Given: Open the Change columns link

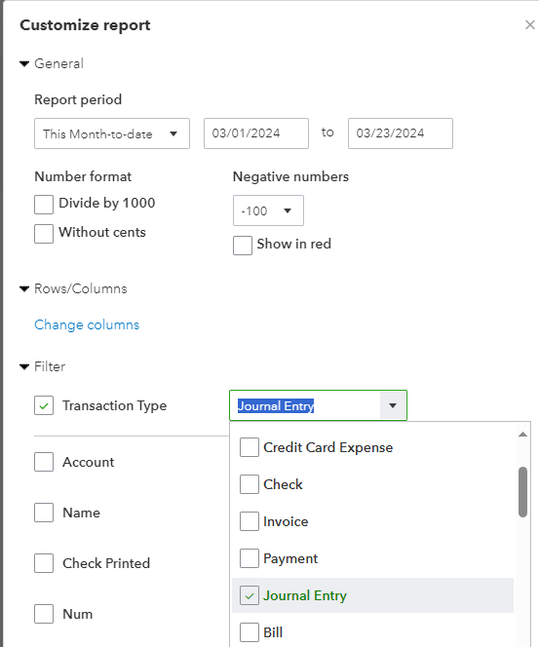Looking at the screenshot, I should 87,325.
